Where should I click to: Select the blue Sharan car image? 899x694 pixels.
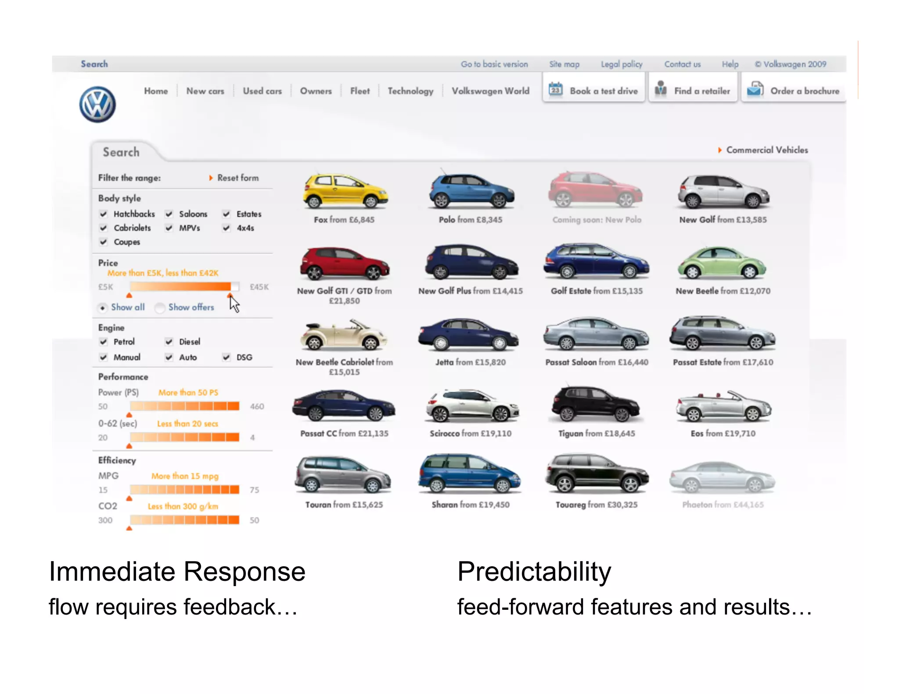[470, 474]
